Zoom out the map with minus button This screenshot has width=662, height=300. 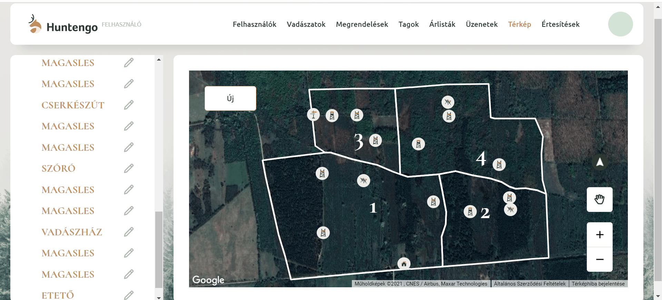point(600,259)
